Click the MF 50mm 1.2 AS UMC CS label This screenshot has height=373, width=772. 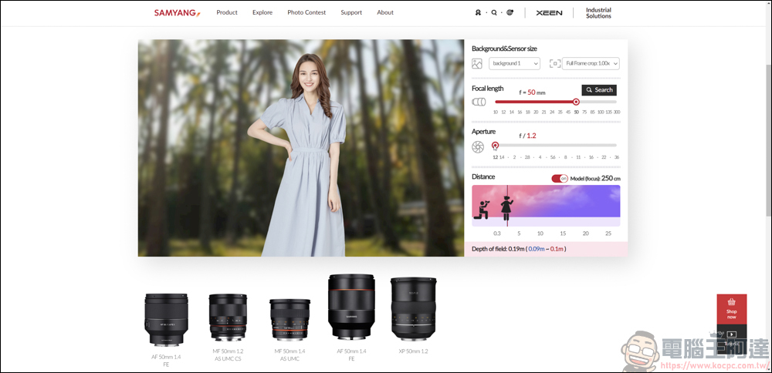(228, 355)
